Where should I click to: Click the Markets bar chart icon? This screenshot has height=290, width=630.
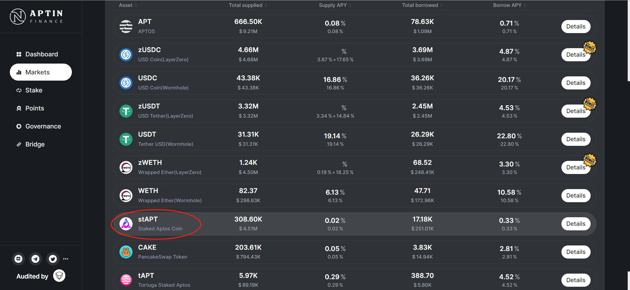[x=19, y=72]
